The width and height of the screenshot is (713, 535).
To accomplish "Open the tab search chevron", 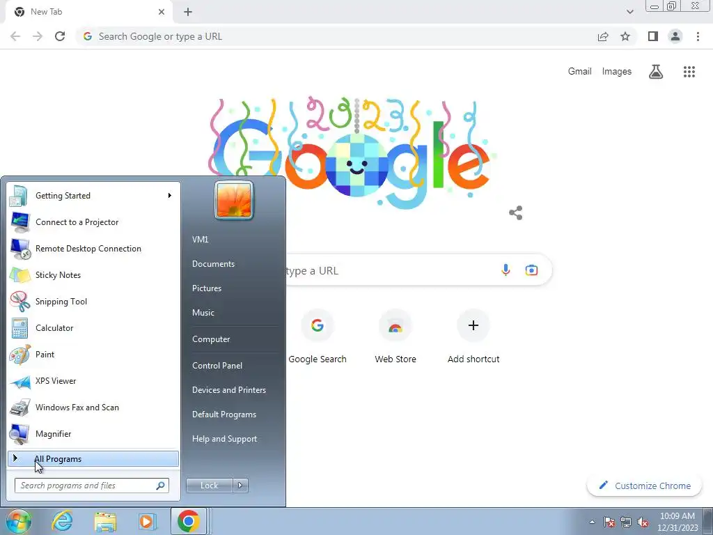I will click(x=629, y=12).
